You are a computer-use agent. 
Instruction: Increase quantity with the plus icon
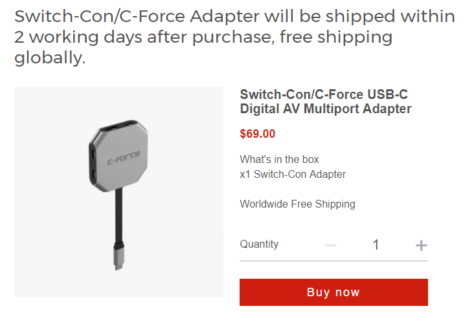pyautogui.click(x=421, y=245)
